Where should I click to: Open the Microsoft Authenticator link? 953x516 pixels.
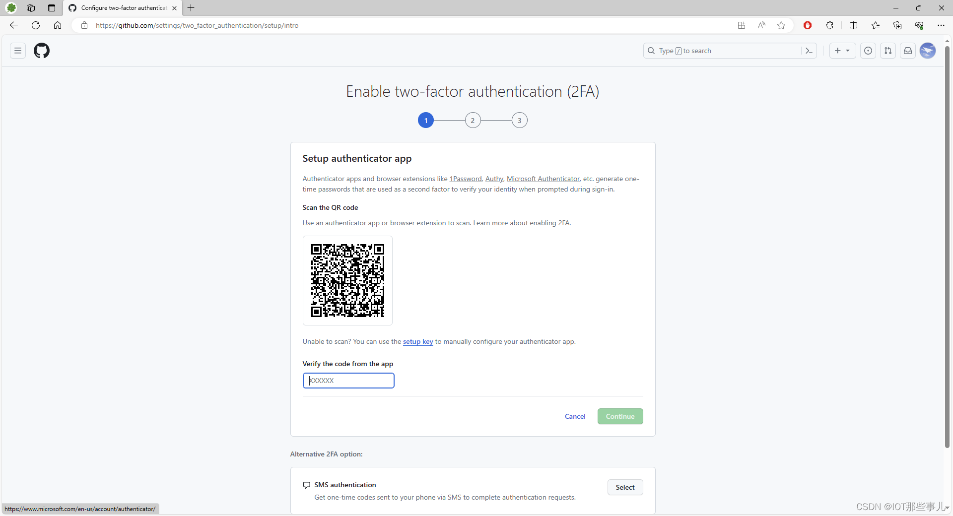(x=543, y=179)
